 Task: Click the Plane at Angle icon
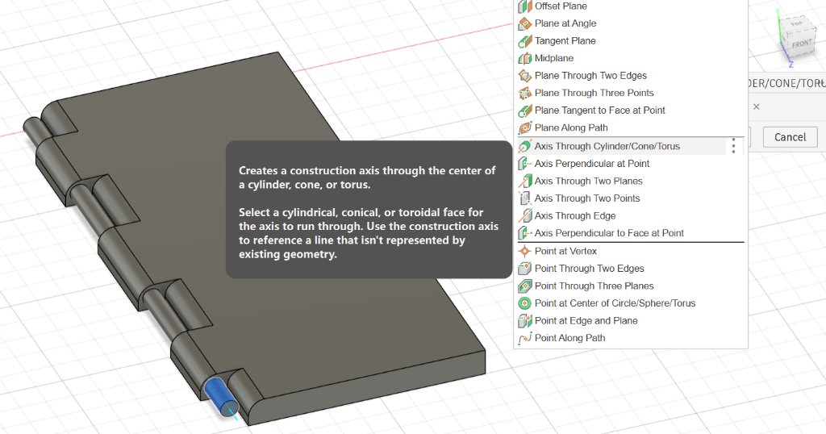525,23
